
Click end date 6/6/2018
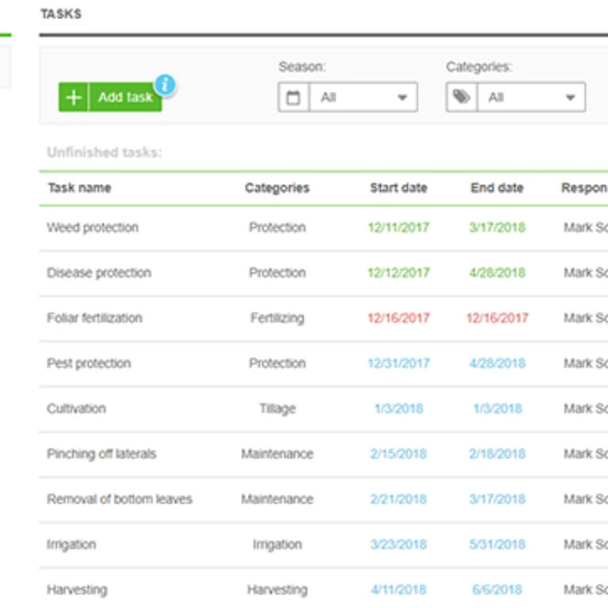pyautogui.click(x=497, y=590)
